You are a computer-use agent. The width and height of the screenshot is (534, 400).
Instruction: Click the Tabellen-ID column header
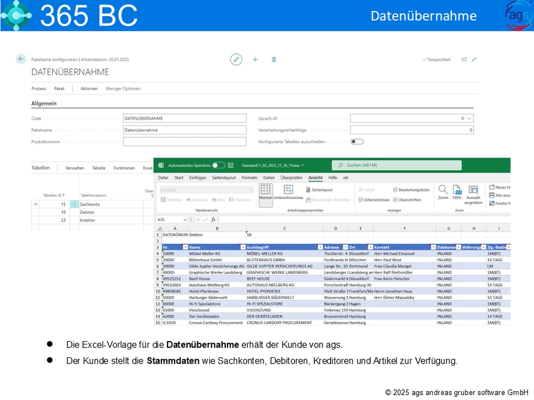click(54, 195)
